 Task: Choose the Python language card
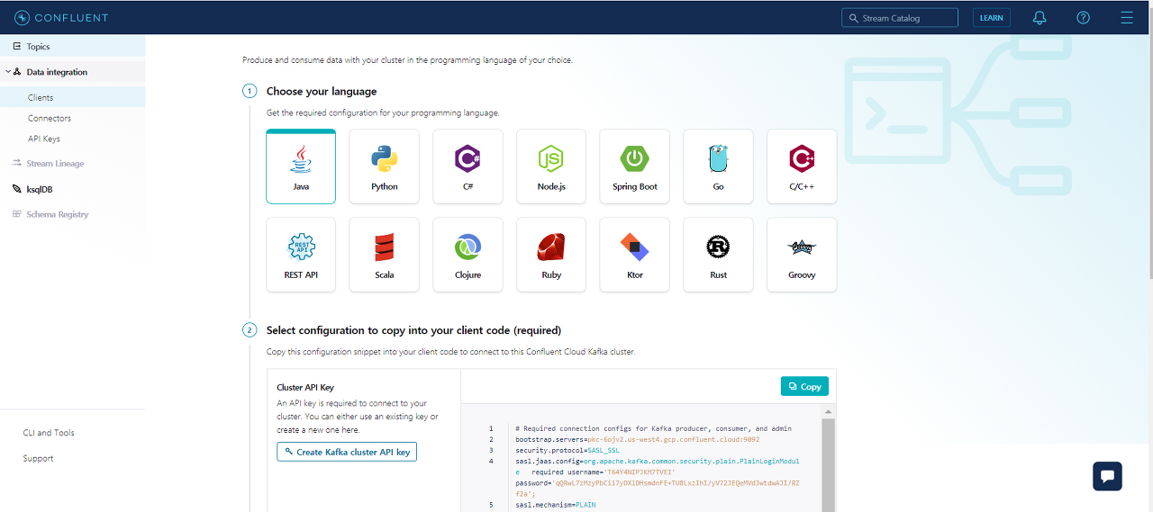point(385,166)
